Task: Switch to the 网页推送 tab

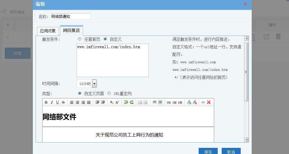Action: click(71, 31)
